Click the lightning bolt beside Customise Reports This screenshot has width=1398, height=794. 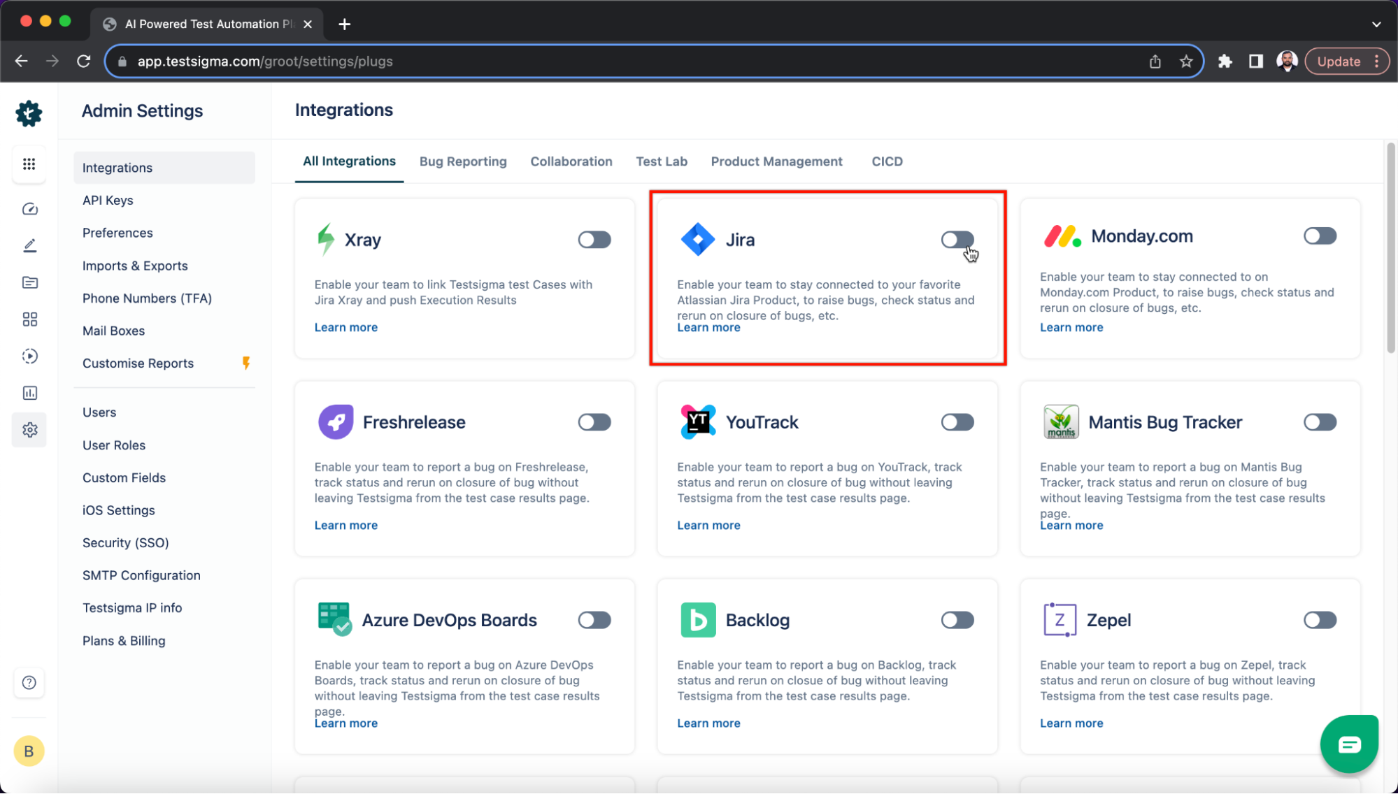[x=246, y=363]
